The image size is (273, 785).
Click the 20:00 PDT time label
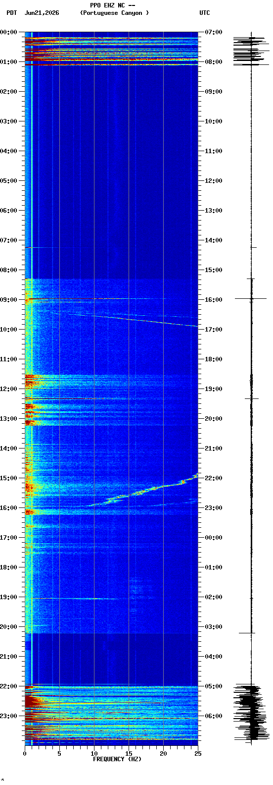tap(8, 626)
